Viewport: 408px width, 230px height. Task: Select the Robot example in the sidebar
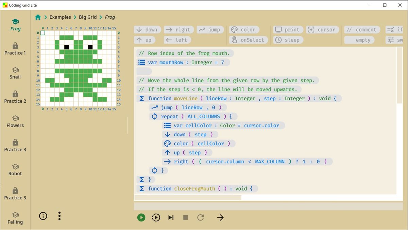[x=15, y=170]
